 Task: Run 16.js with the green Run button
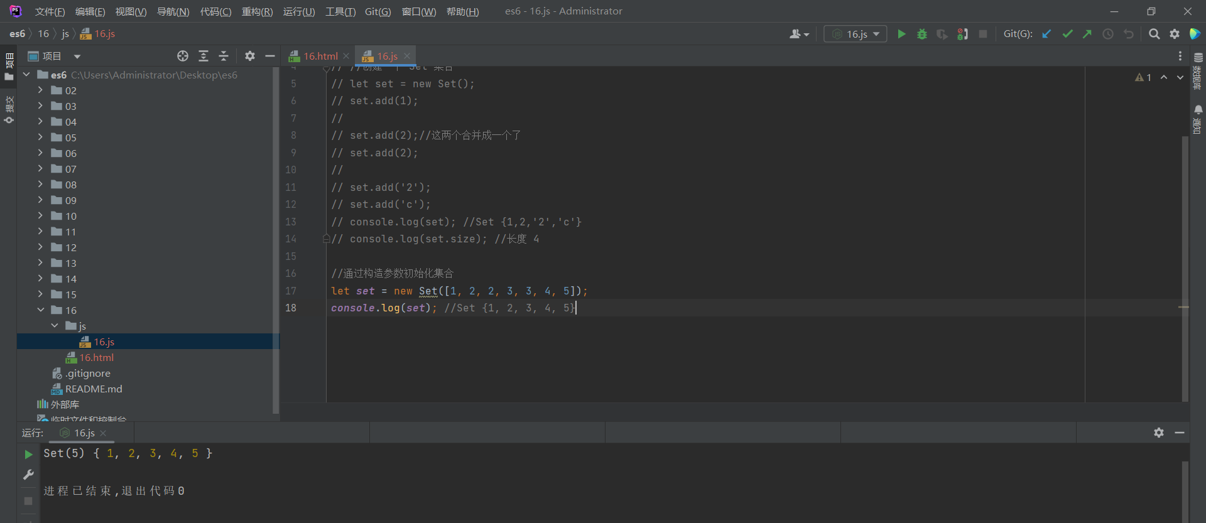click(901, 34)
